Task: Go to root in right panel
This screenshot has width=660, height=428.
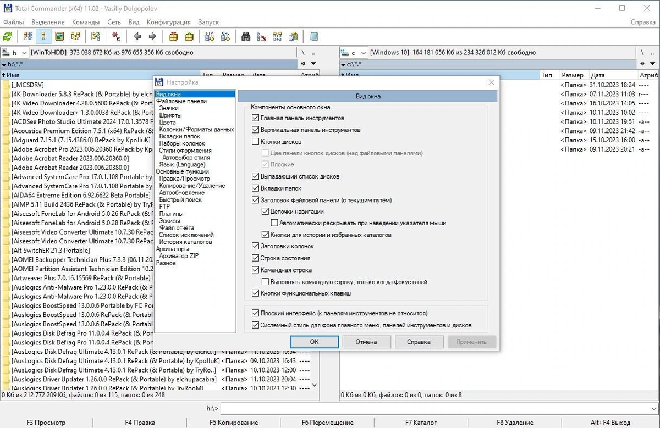Action: 642,53
